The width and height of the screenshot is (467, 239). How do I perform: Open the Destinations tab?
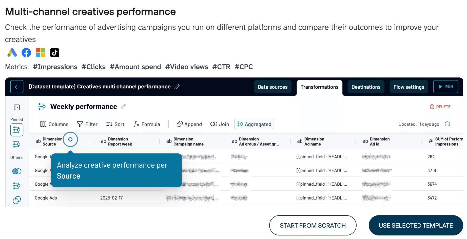point(366,87)
